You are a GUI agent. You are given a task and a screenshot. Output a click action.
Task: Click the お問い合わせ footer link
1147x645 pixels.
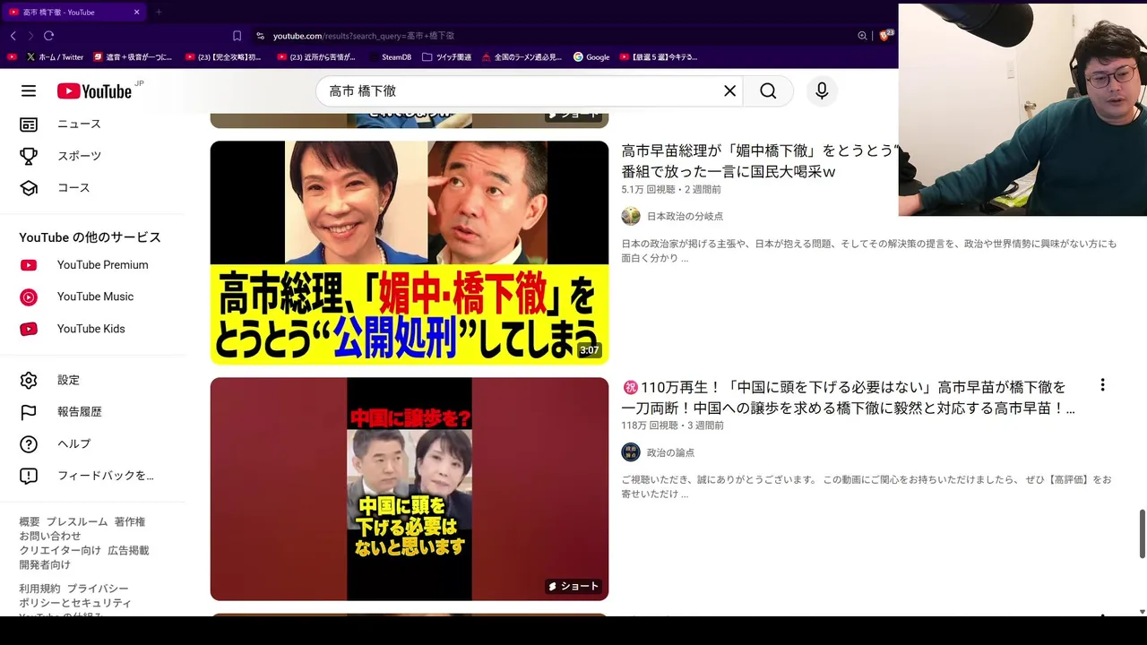tap(50, 536)
